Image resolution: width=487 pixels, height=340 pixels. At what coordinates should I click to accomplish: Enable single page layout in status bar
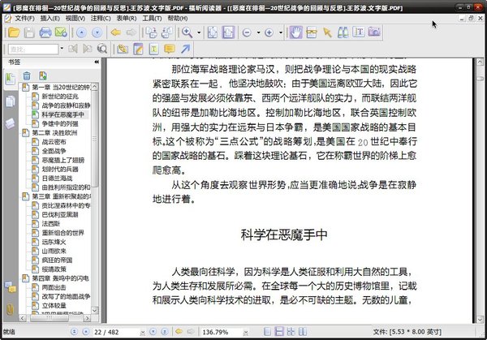(x=267, y=332)
